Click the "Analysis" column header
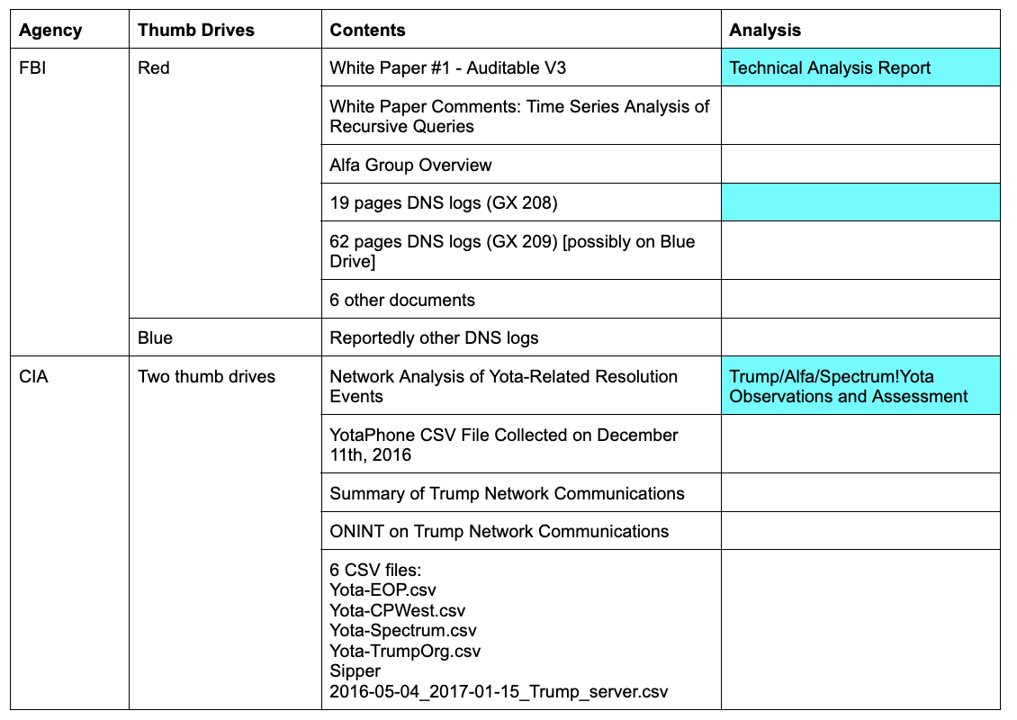Screen dimensions: 1017x720 point(860,29)
